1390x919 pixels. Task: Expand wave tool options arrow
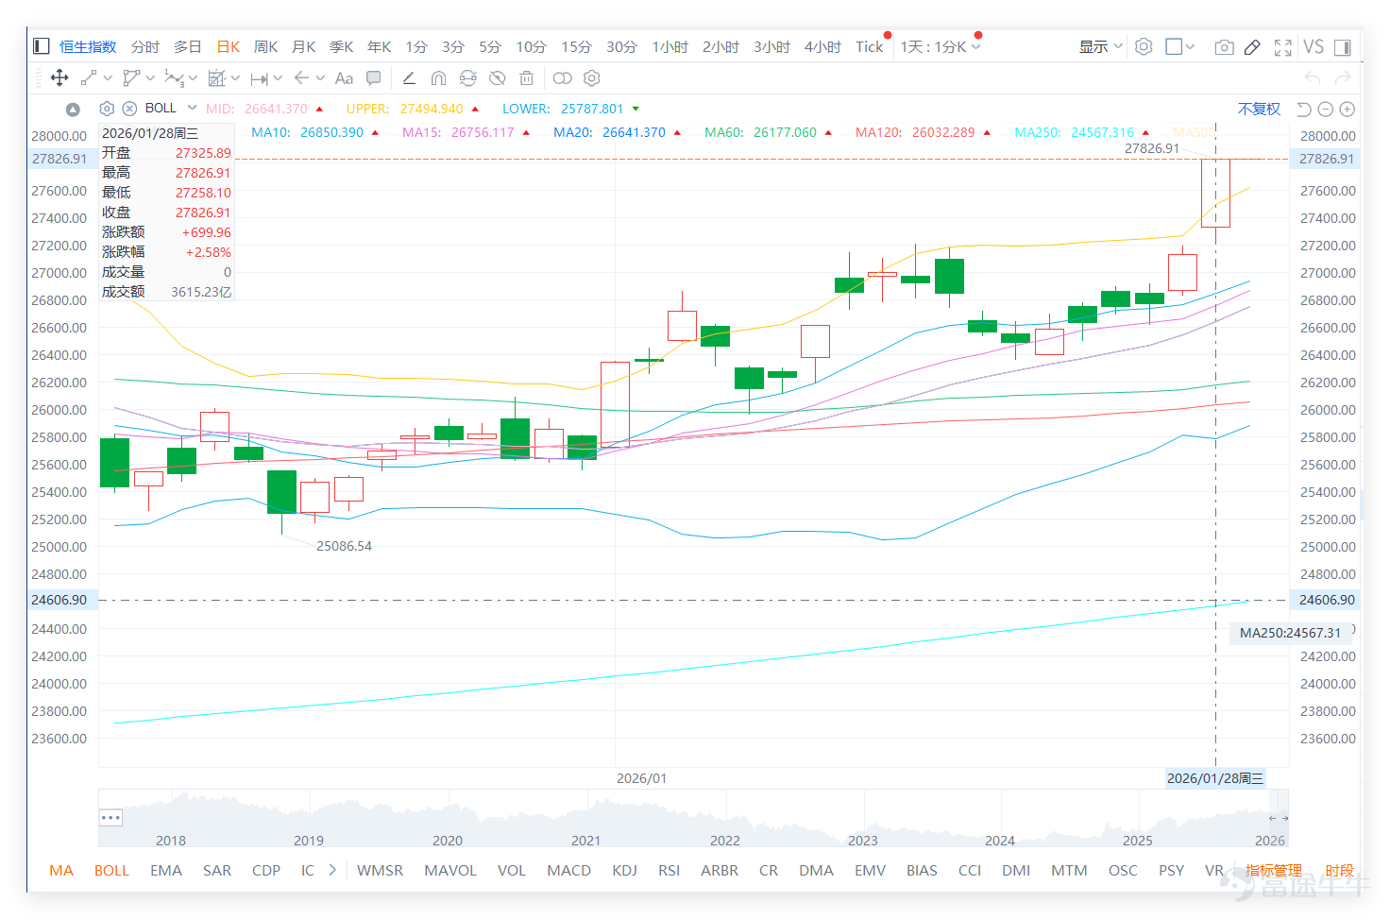[x=193, y=78]
